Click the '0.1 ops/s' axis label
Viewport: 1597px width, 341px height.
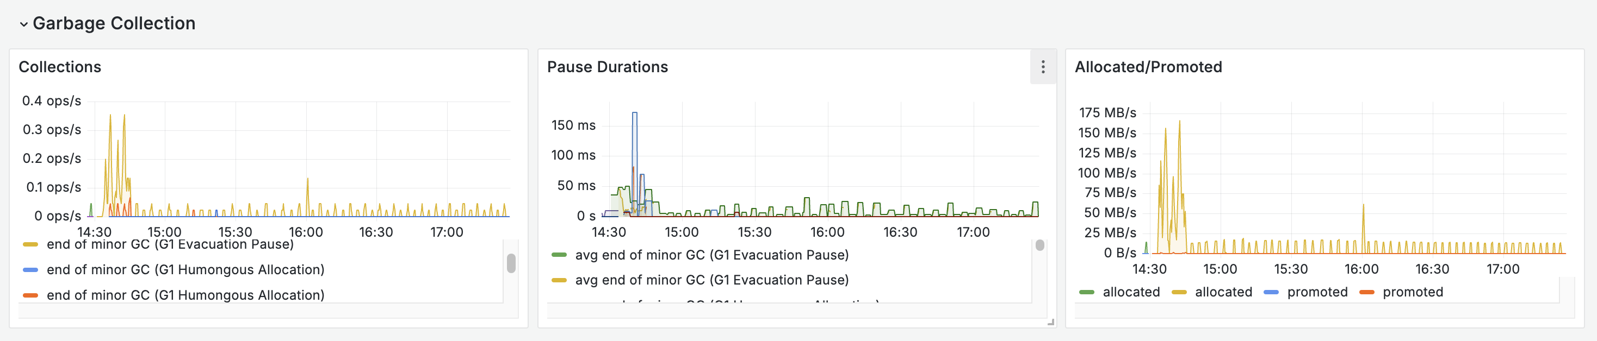click(x=53, y=187)
